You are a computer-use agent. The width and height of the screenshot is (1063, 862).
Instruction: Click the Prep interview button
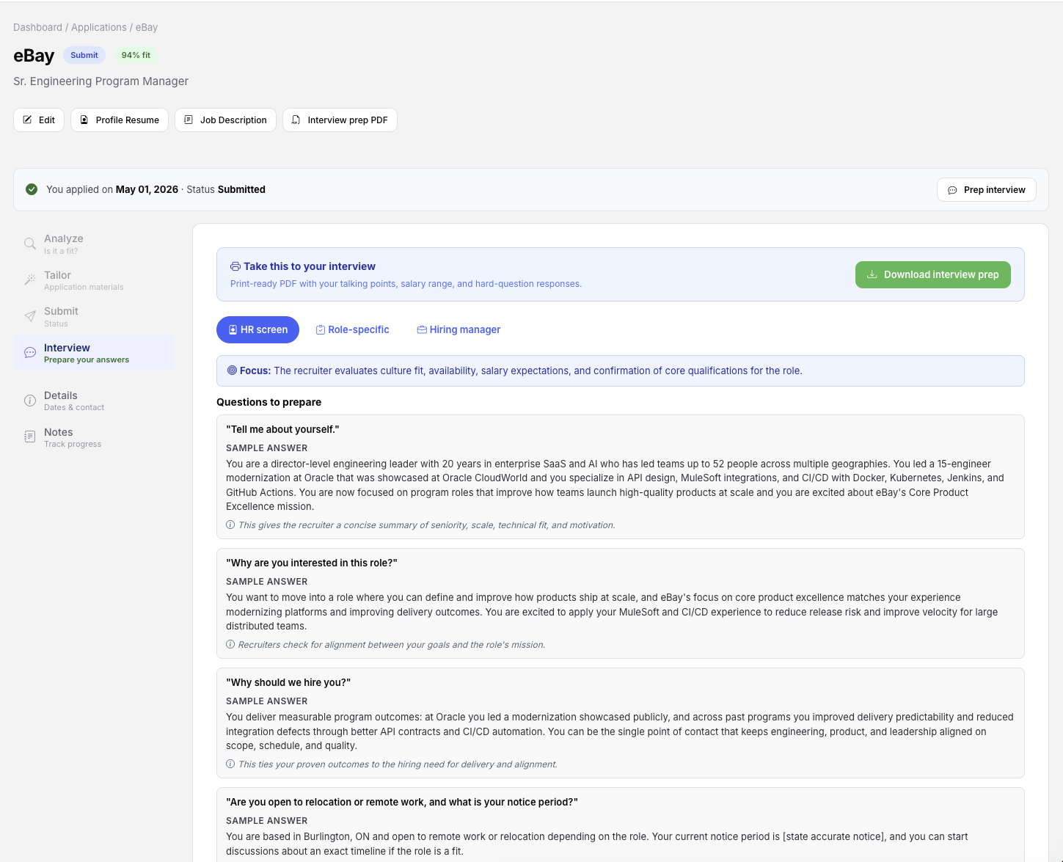click(x=987, y=189)
